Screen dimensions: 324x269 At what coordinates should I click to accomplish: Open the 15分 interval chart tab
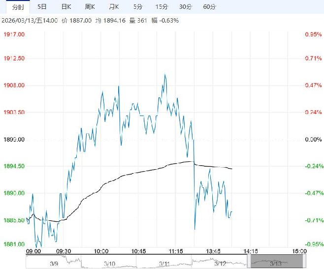tap(161, 6)
